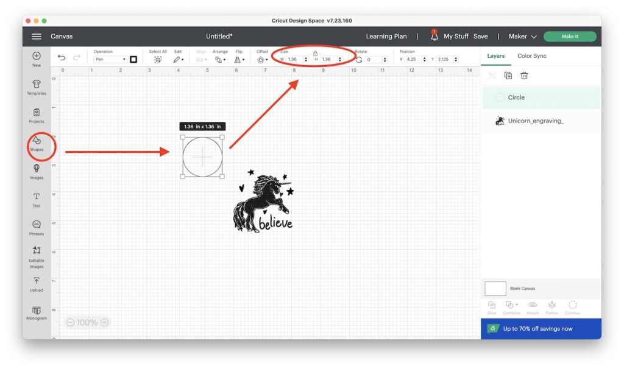
Task: Switch to the Color Sync tab
Action: [x=531, y=56]
